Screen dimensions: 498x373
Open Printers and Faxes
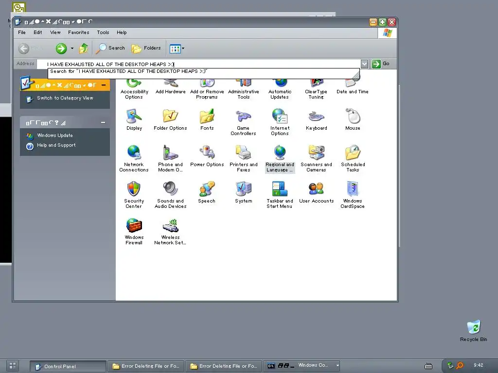click(x=244, y=159)
